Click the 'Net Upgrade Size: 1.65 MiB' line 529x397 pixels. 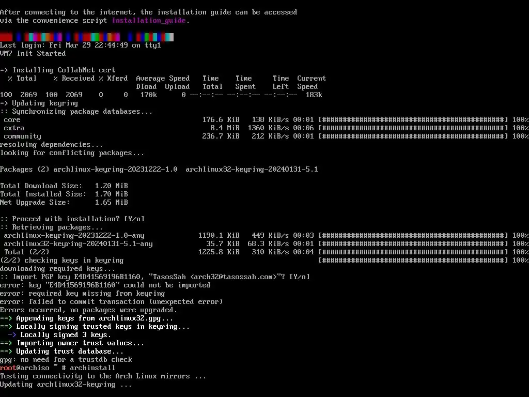pos(64,203)
